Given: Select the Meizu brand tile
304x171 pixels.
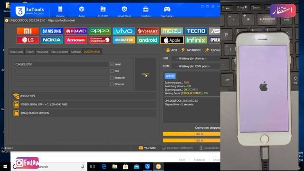Looking at the screenshot, I should coord(172,31).
